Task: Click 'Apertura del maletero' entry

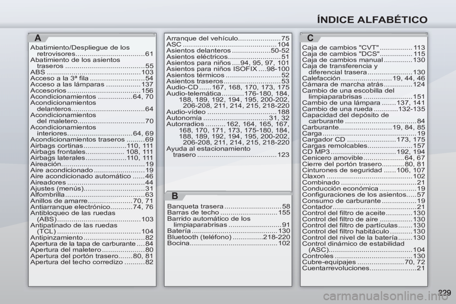Action: [92, 249]
